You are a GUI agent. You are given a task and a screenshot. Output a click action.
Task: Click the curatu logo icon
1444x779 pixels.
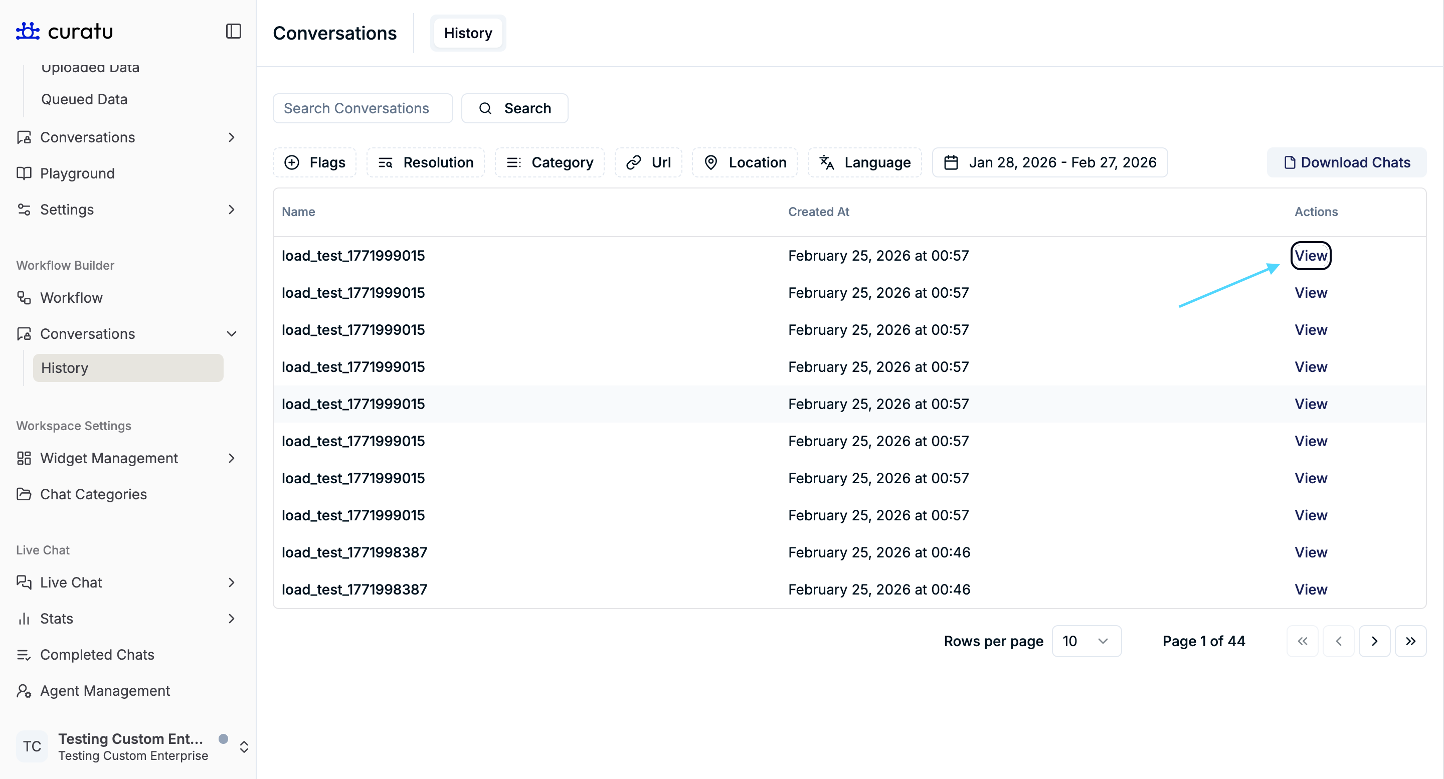(x=28, y=32)
